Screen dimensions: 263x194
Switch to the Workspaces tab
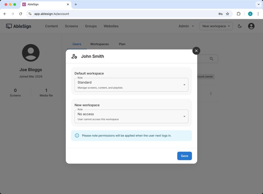(x=99, y=44)
